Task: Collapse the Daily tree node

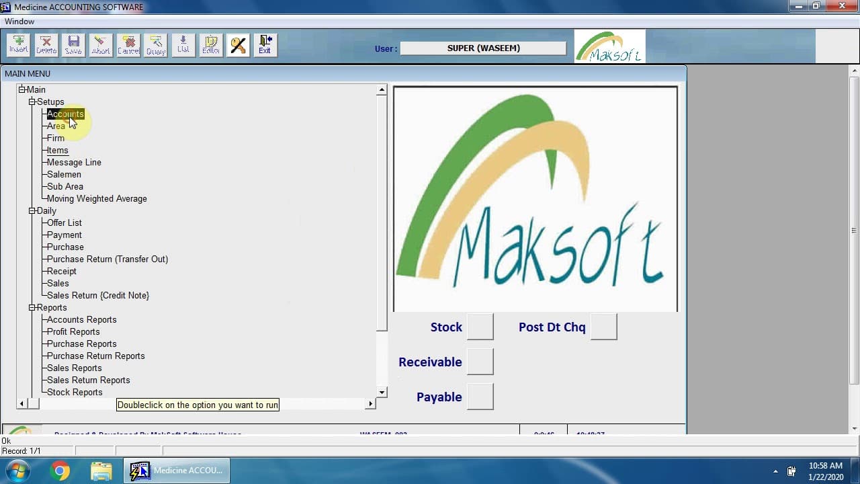Action: 32,210
